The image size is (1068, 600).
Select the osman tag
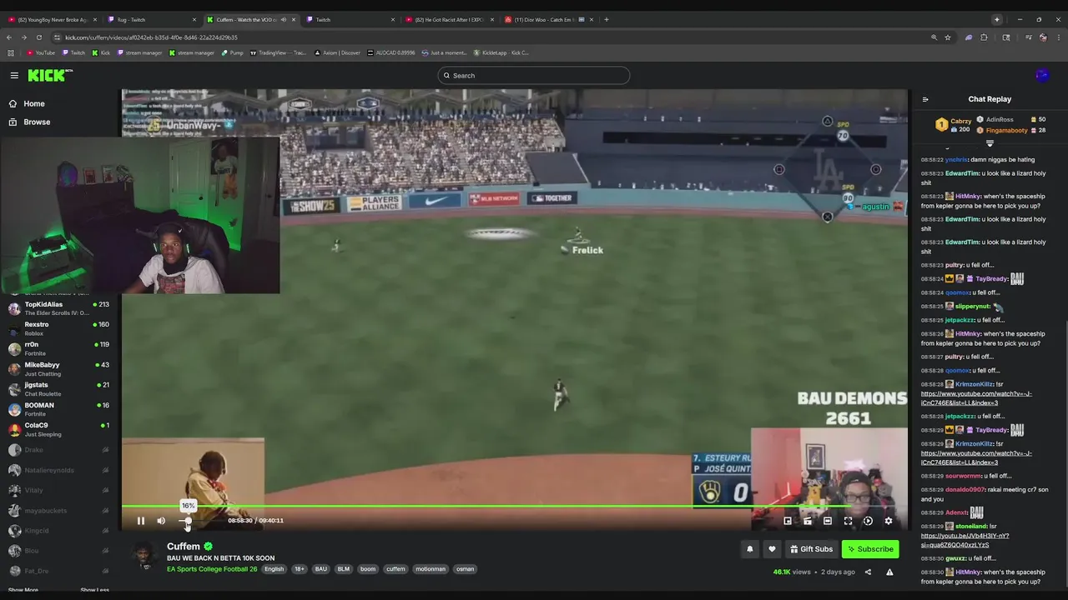[x=466, y=569]
